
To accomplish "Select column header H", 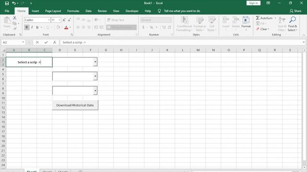I will pos(121,50).
